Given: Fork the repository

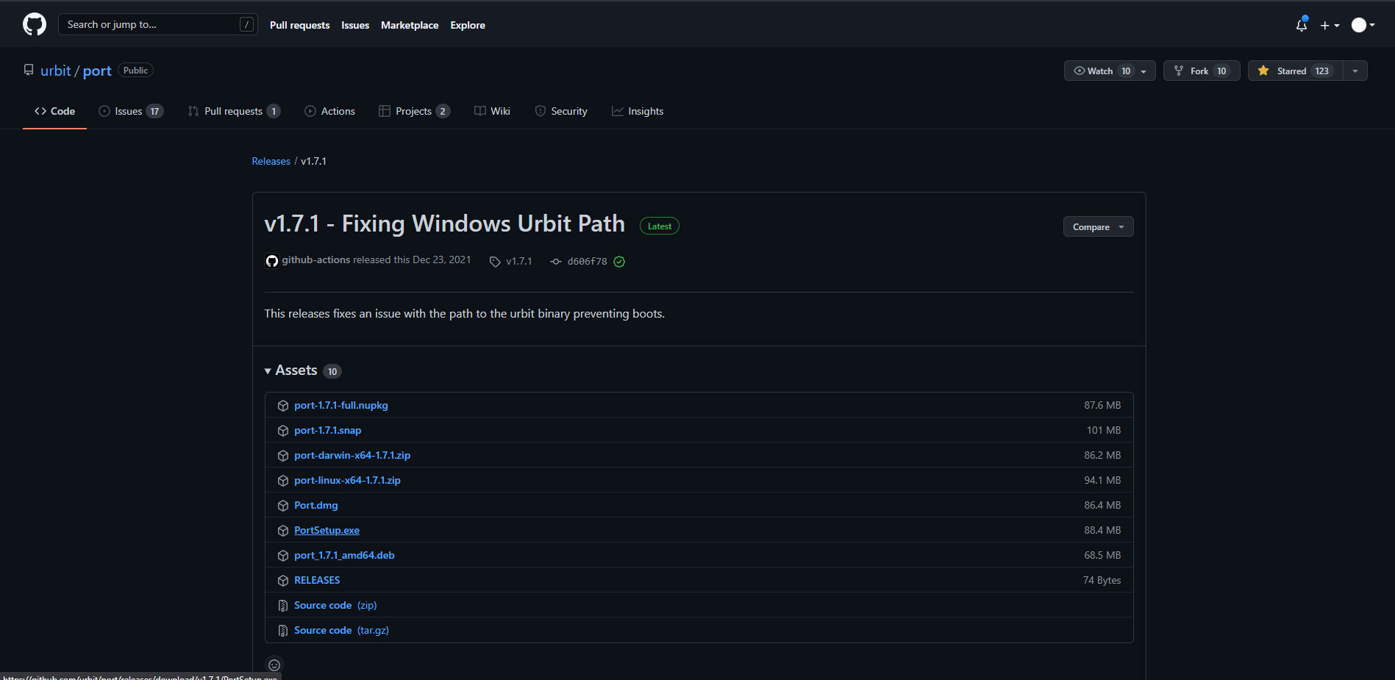Looking at the screenshot, I should point(1202,71).
